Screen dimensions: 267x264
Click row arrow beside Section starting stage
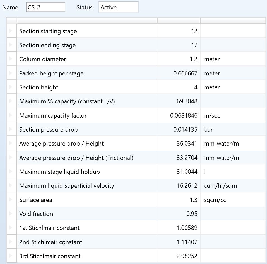[x=11, y=31]
